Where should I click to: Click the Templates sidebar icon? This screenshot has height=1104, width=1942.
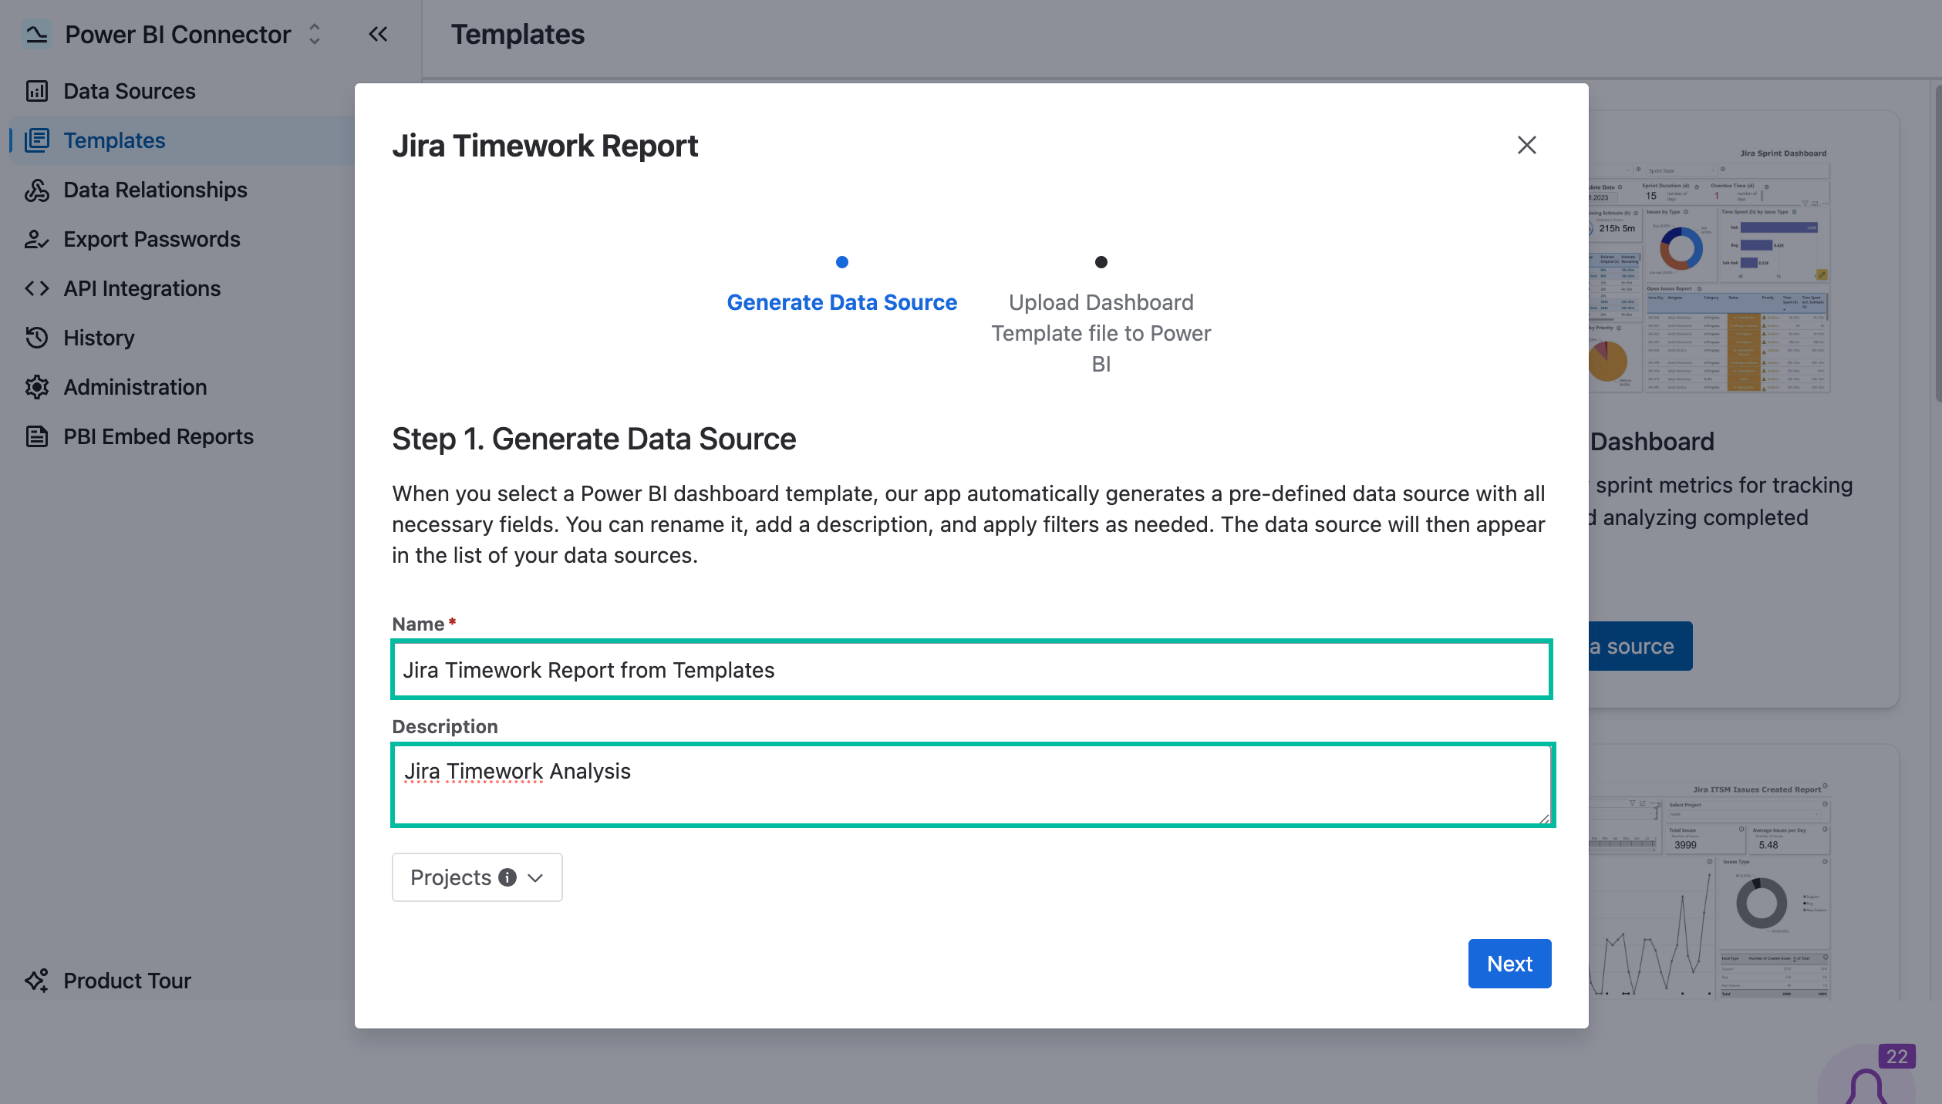click(37, 140)
